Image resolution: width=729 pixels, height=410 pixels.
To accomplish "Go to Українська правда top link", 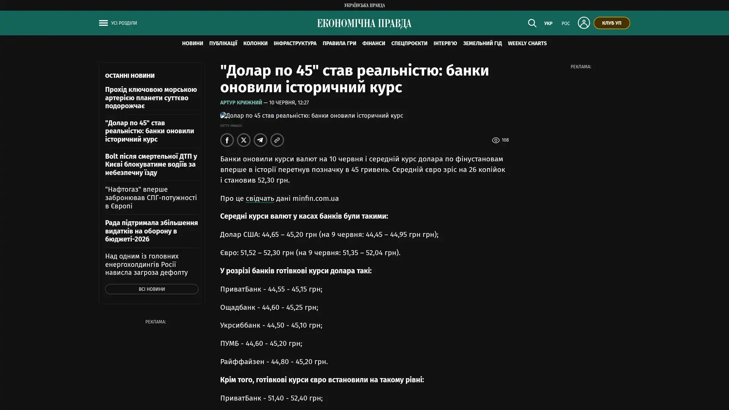I will [x=364, y=5].
